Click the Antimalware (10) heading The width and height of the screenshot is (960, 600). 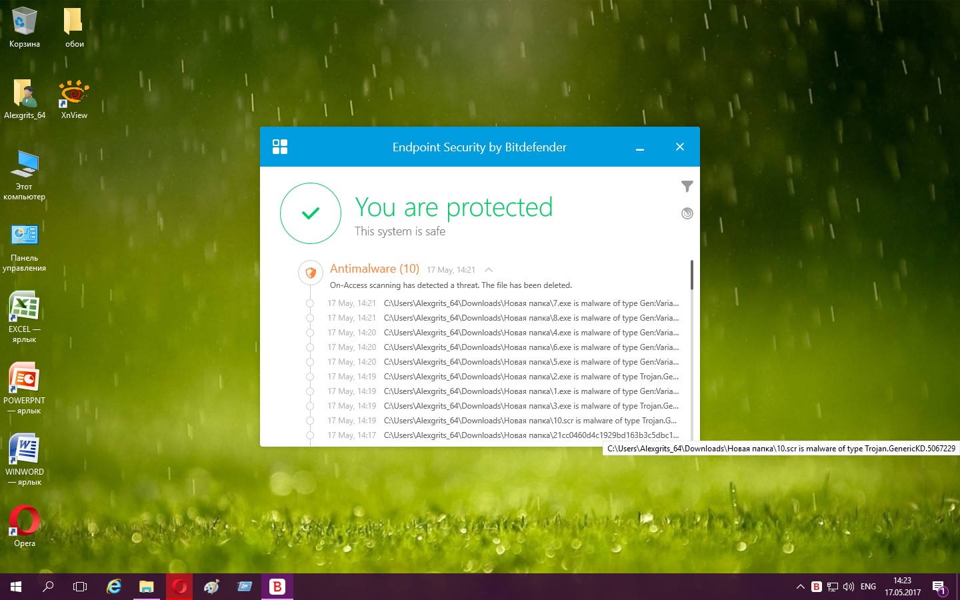pos(375,269)
